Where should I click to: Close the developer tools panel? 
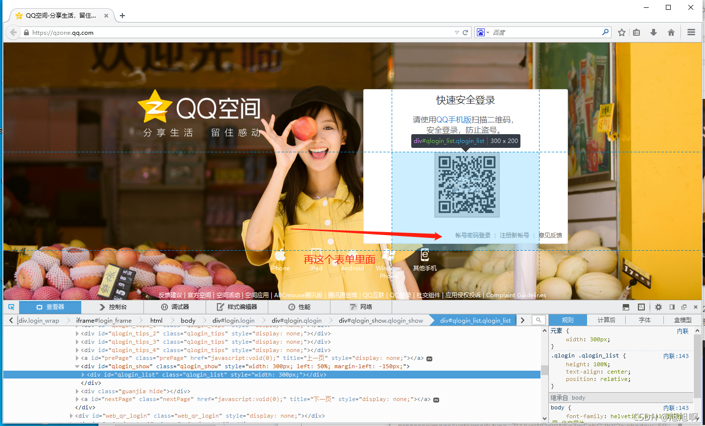point(696,307)
